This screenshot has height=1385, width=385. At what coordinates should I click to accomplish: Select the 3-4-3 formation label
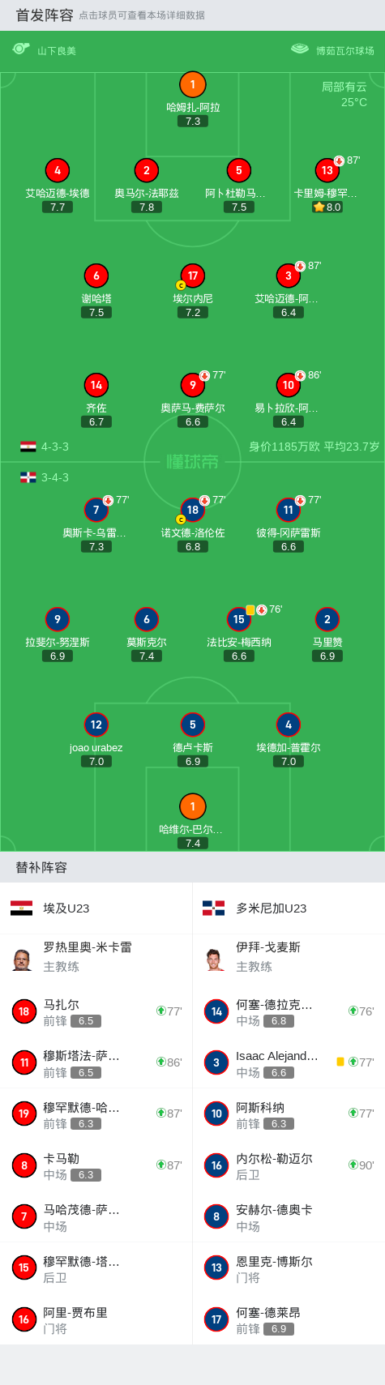[x=55, y=477]
